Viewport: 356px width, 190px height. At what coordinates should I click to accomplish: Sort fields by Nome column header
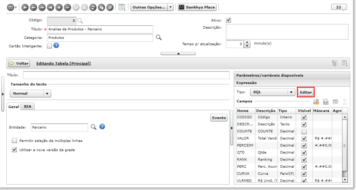coord(246,111)
